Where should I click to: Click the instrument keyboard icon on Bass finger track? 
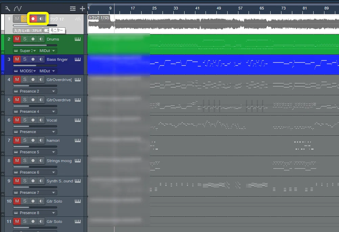(78, 59)
